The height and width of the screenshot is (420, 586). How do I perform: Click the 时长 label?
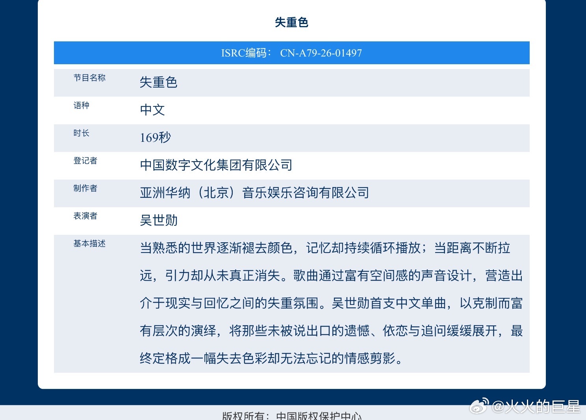82,133
